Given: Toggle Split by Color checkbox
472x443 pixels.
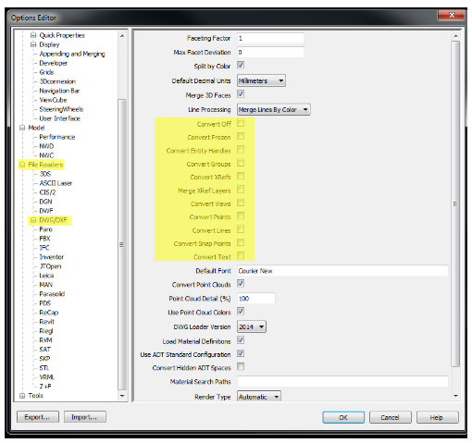Looking at the screenshot, I should coord(241,65).
